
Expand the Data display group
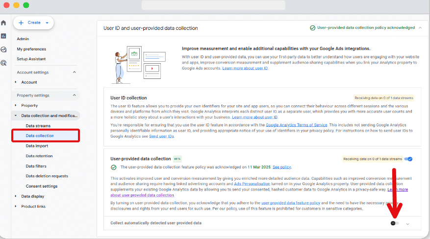coord(16,196)
